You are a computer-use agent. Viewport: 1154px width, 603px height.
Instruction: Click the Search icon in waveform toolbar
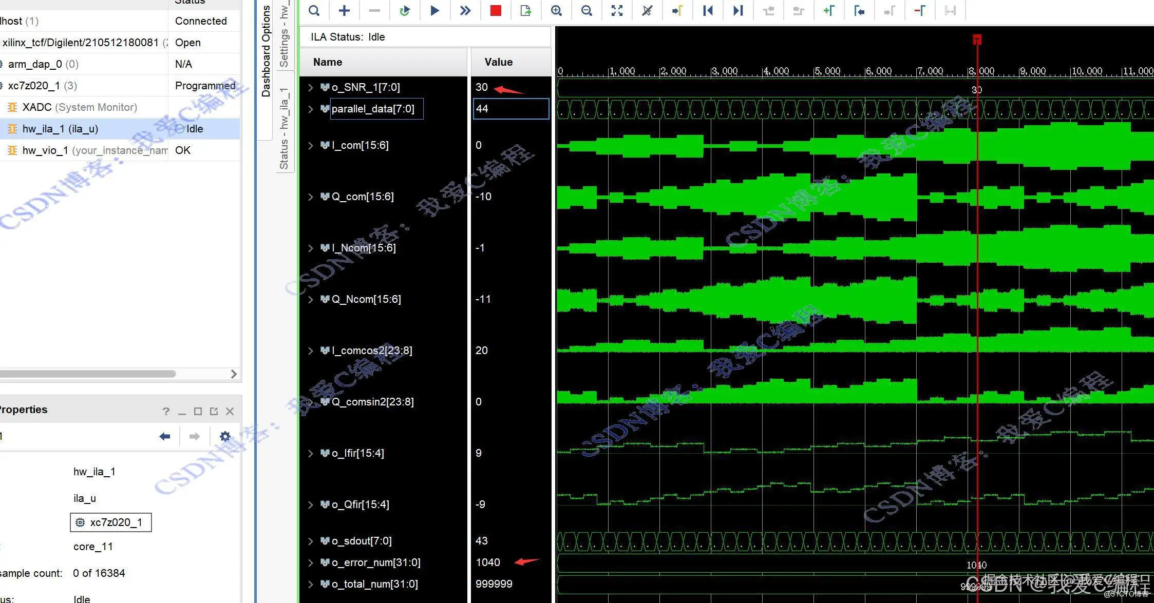pyautogui.click(x=314, y=10)
